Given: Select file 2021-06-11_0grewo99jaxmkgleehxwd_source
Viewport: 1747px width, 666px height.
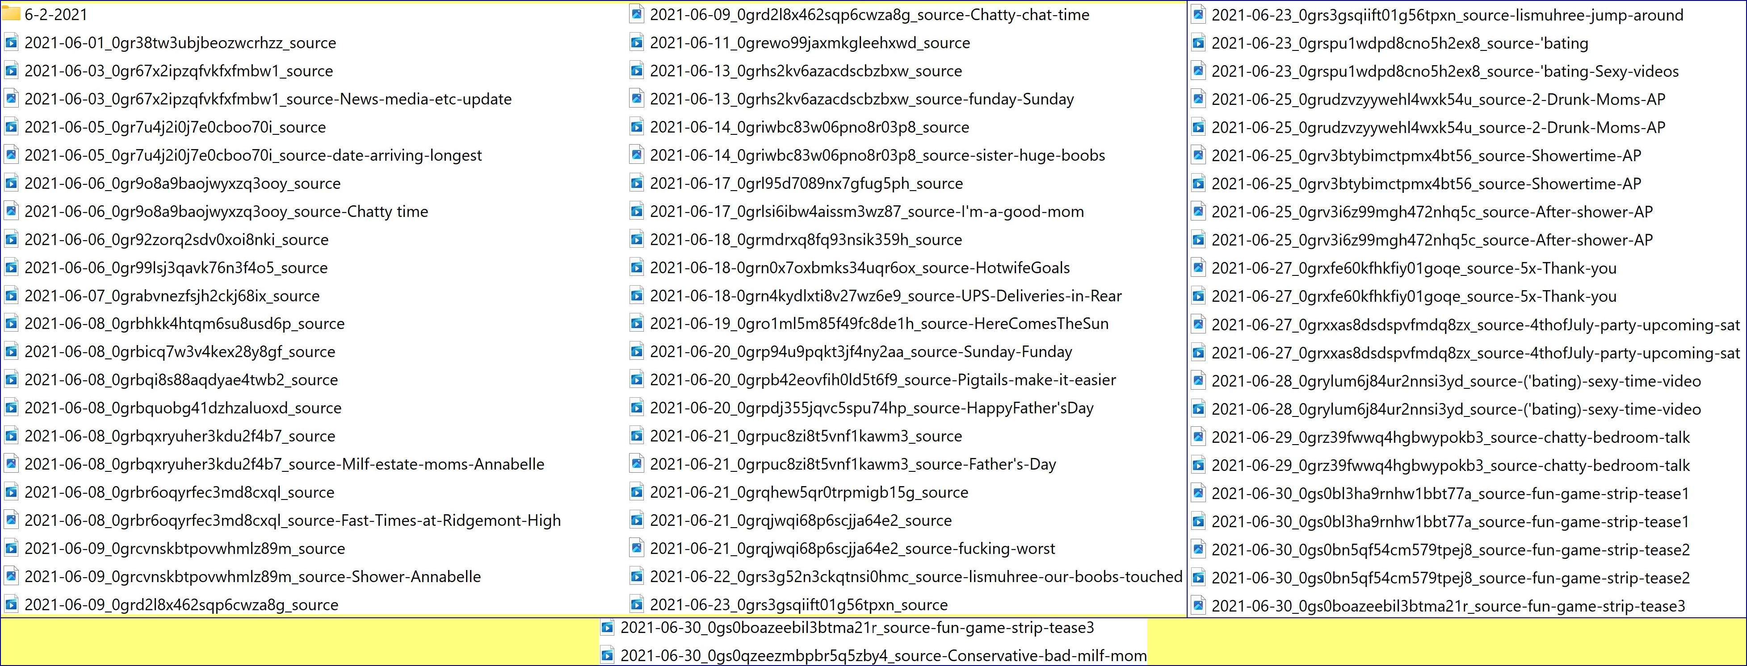Looking at the screenshot, I should [809, 43].
